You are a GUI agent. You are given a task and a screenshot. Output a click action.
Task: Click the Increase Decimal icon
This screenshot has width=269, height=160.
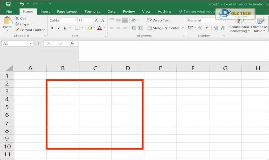(x=216, y=28)
